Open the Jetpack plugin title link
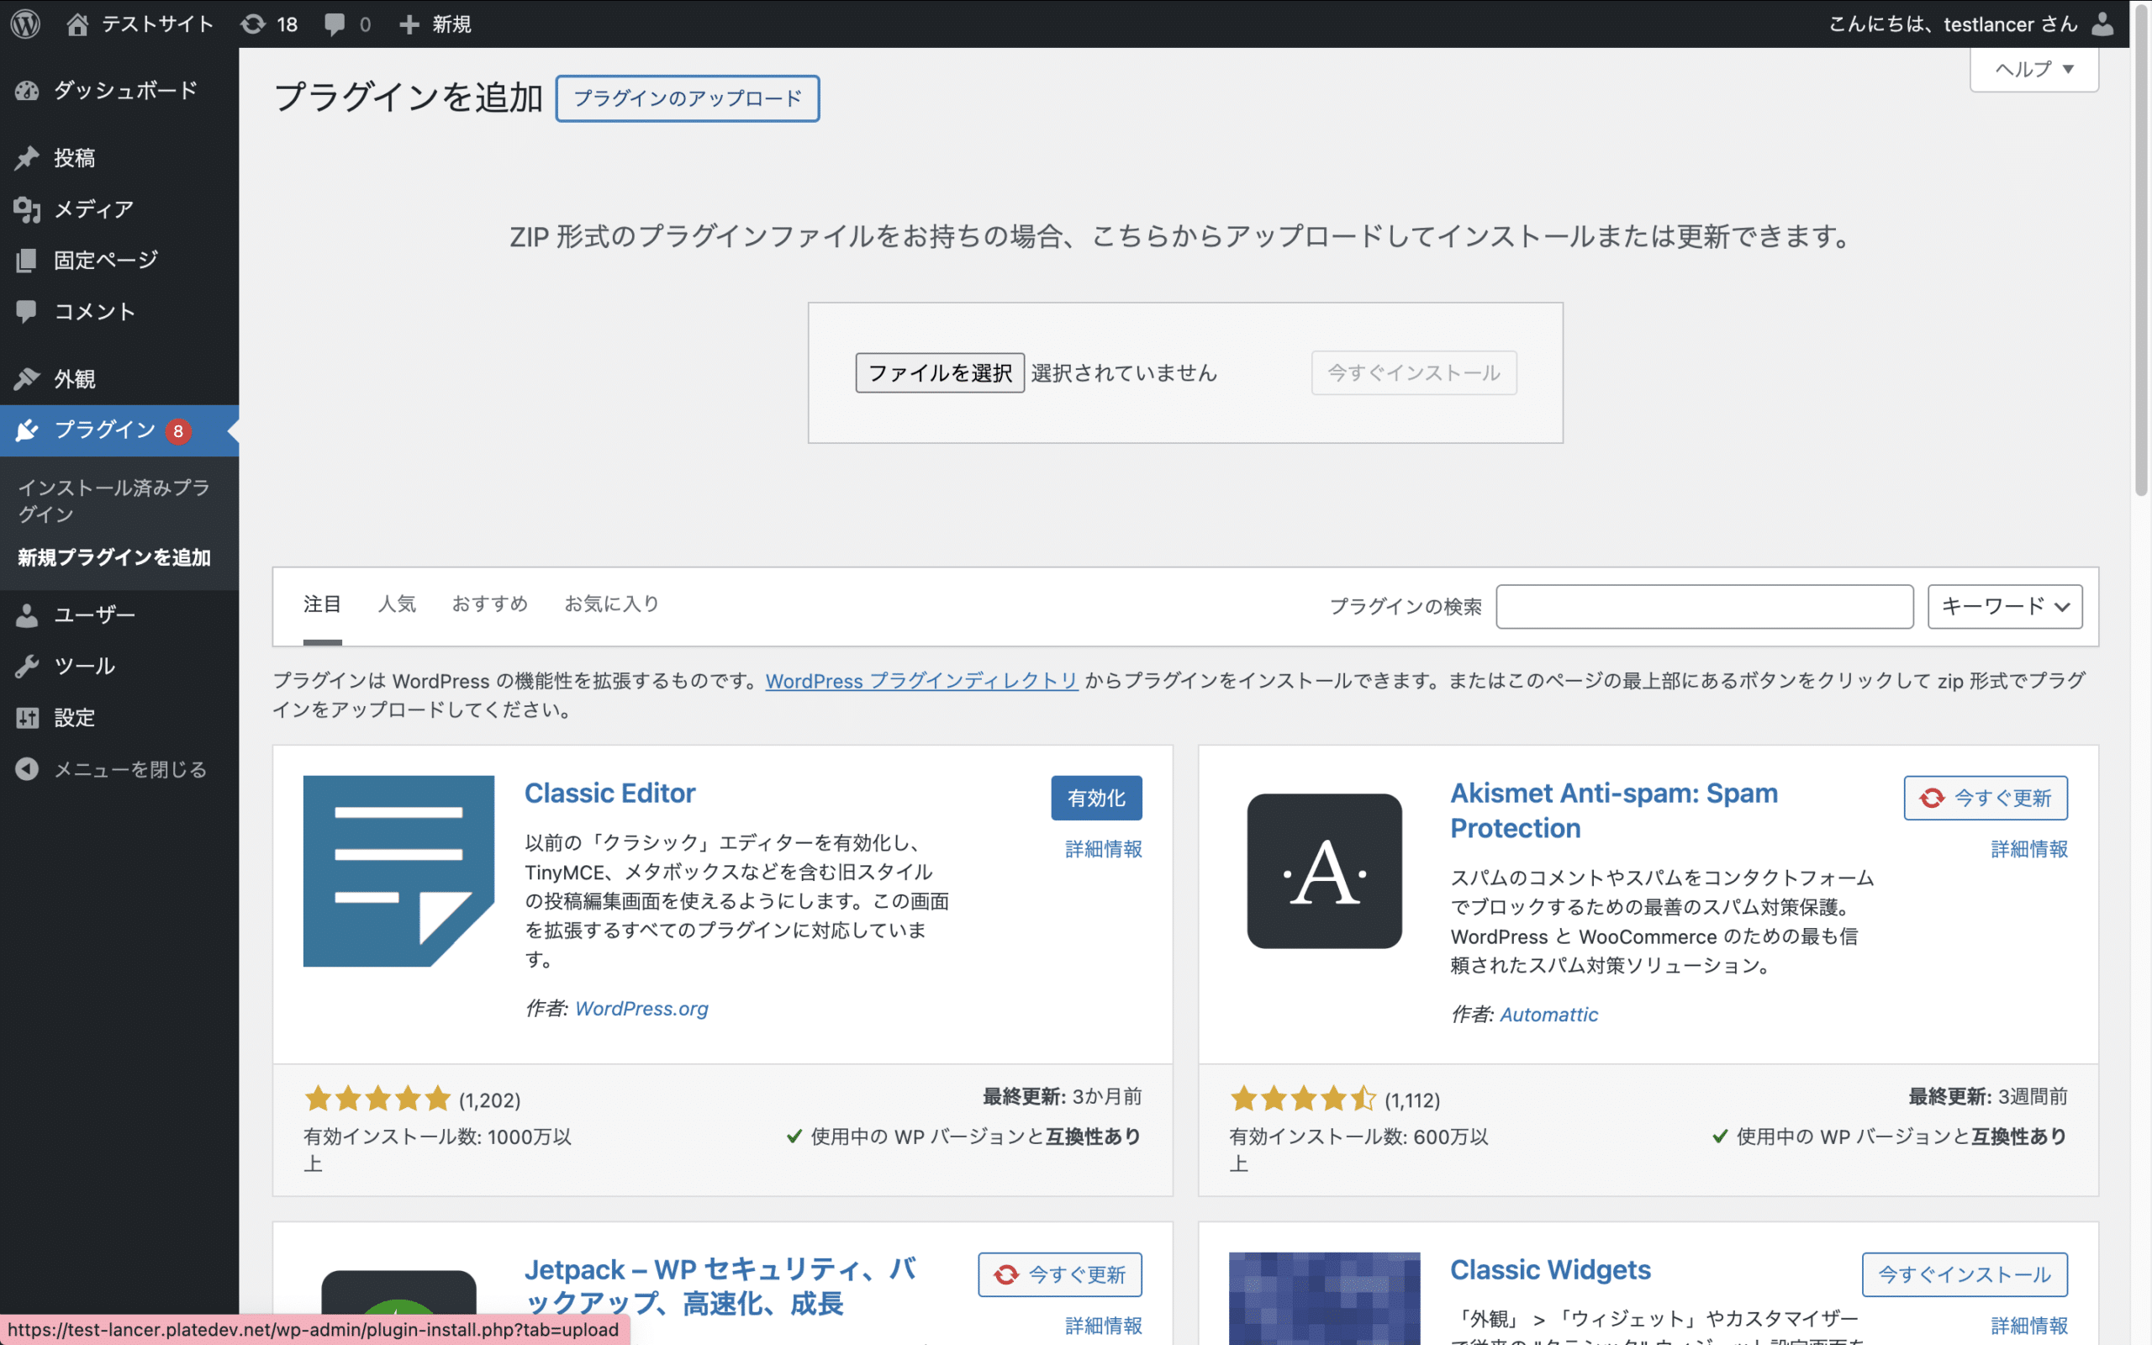 [x=720, y=1286]
